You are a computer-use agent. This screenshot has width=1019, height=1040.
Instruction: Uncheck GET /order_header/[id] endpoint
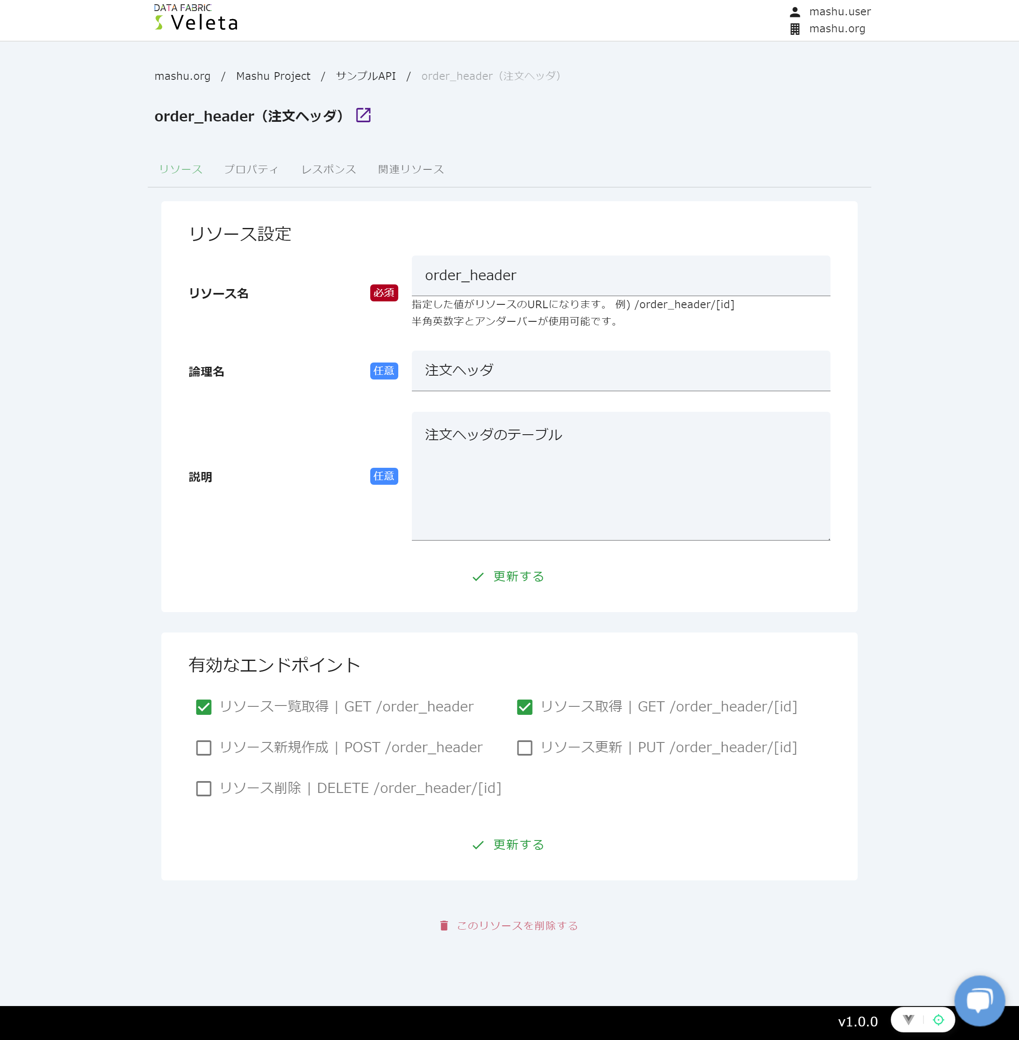click(524, 707)
